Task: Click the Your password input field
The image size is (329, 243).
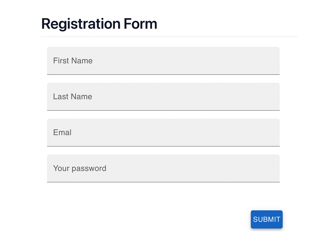Action: point(163,168)
